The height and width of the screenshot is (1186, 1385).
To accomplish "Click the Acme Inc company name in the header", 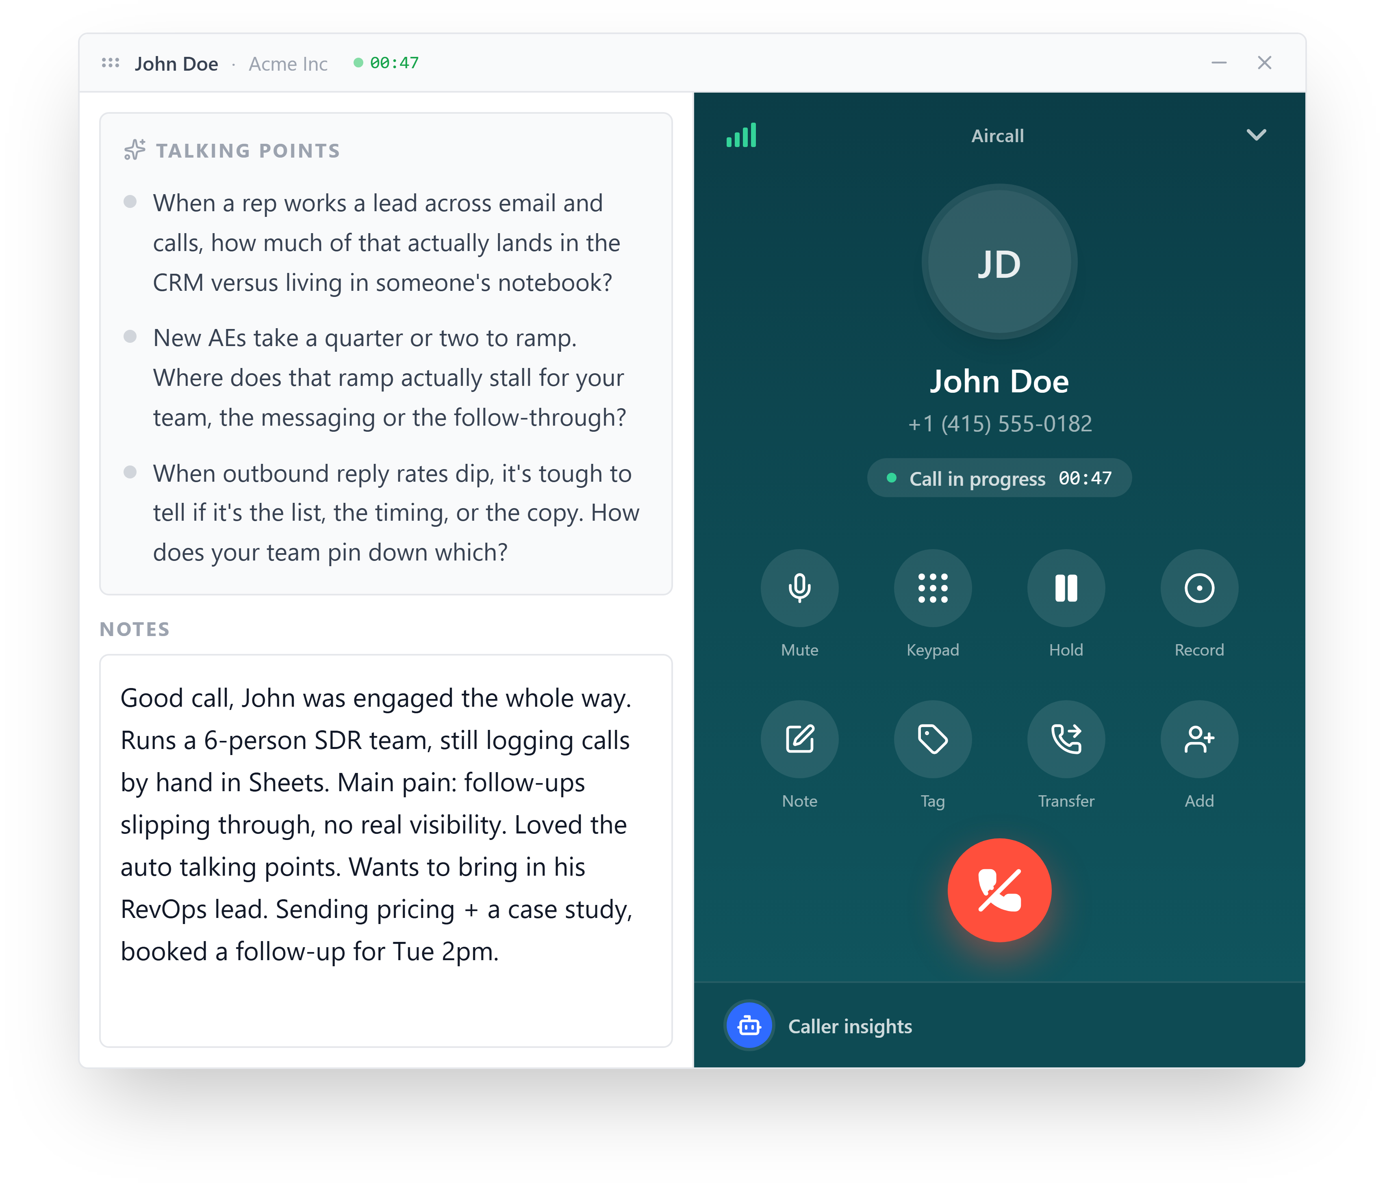I will (x=288, y=63).
